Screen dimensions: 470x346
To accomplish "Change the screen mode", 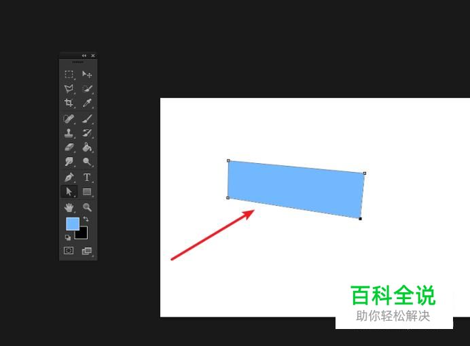I will pyautogui.click(x=87, y=251).
